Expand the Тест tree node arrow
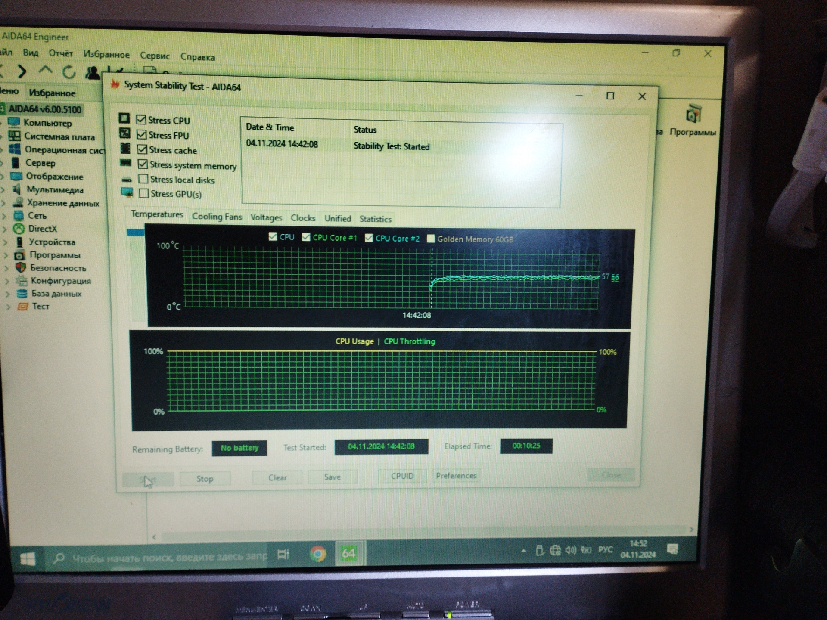 point(8,307)
